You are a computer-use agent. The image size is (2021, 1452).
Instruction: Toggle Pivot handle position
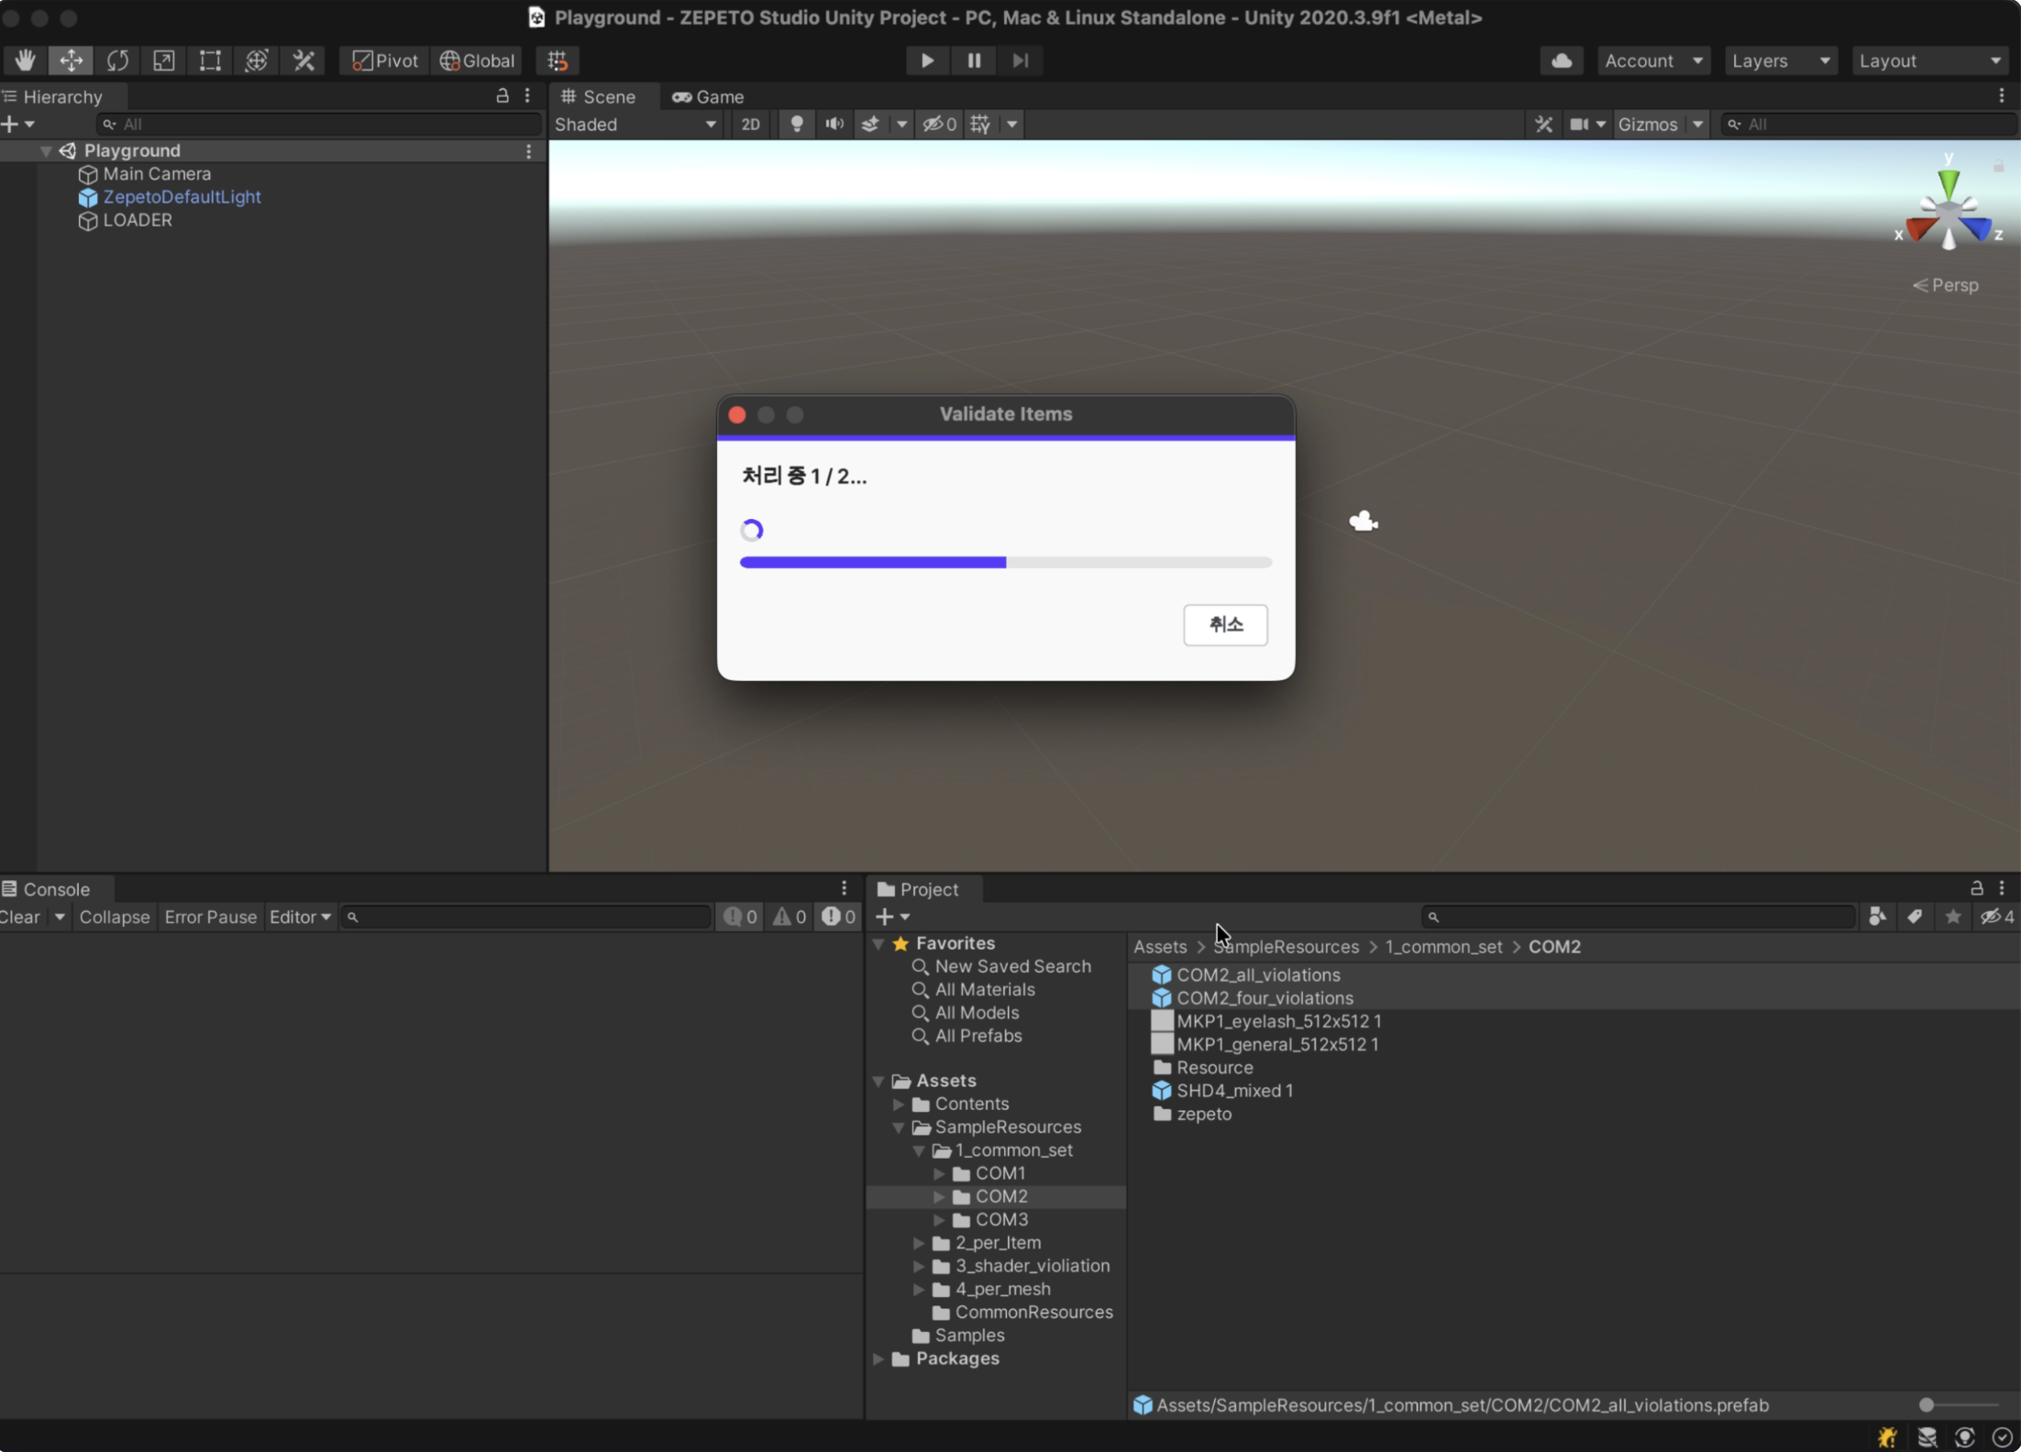pyautogui.click(x=385, y=60)
